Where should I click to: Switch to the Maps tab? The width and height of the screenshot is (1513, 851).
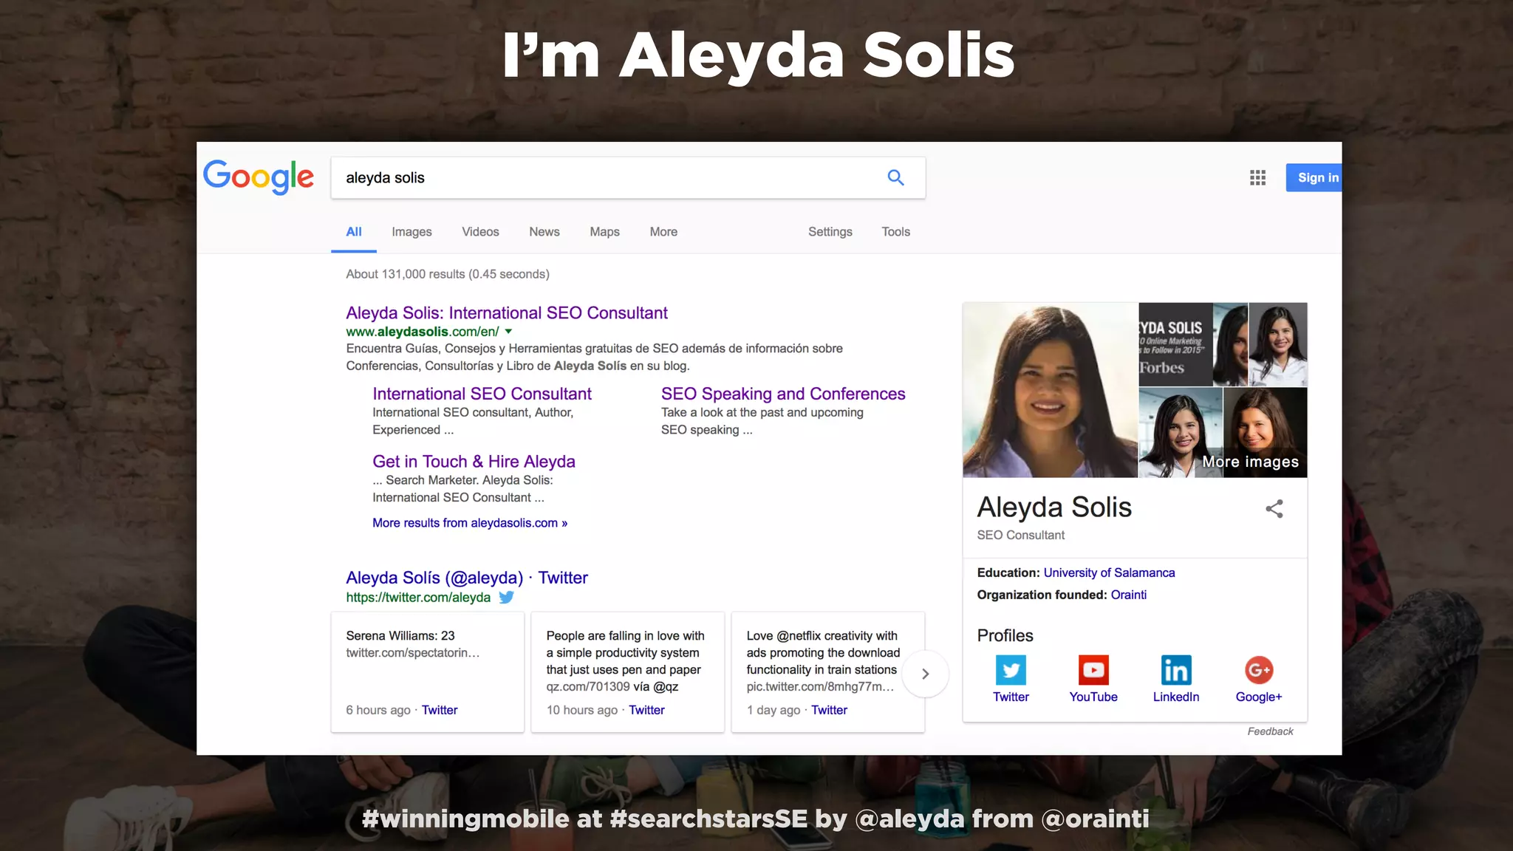tap(604, 232)
